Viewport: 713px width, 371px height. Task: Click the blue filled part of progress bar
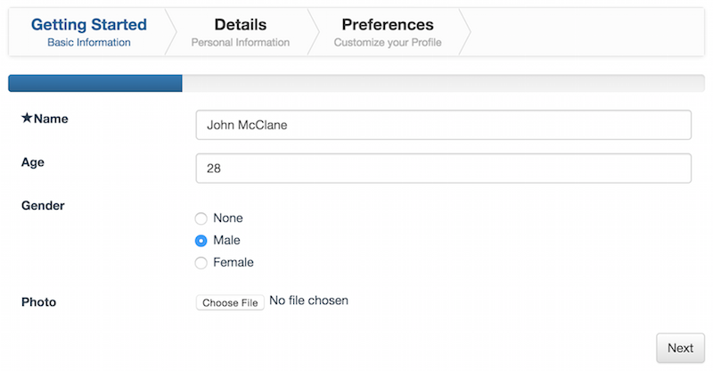tap(95, 84)
